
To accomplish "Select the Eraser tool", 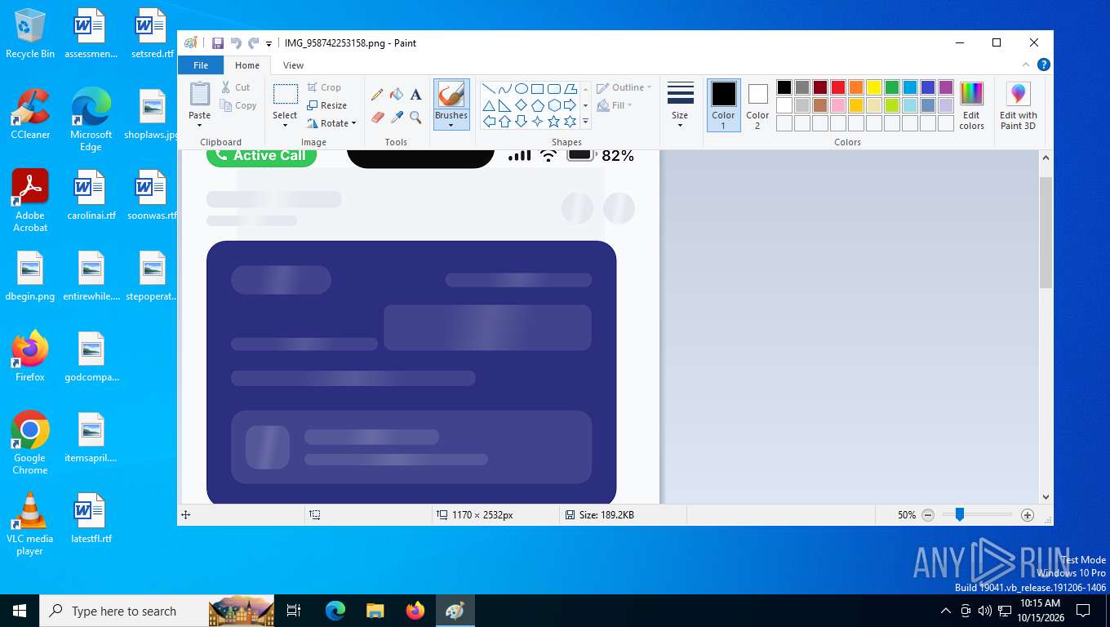I will 377,118.
